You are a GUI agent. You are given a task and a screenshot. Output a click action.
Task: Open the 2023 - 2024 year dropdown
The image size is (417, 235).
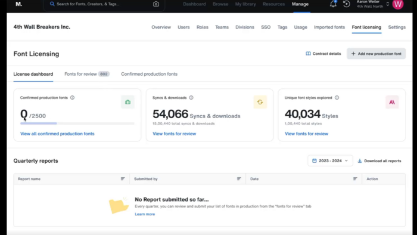[x=330, y=161]
